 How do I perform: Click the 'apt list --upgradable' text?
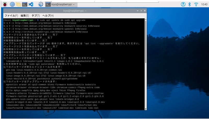(x=100, y=44)
